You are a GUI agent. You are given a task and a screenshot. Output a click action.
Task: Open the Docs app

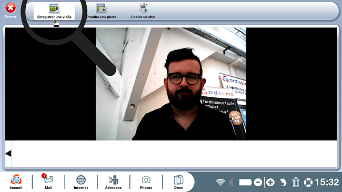tap(178, 181)
